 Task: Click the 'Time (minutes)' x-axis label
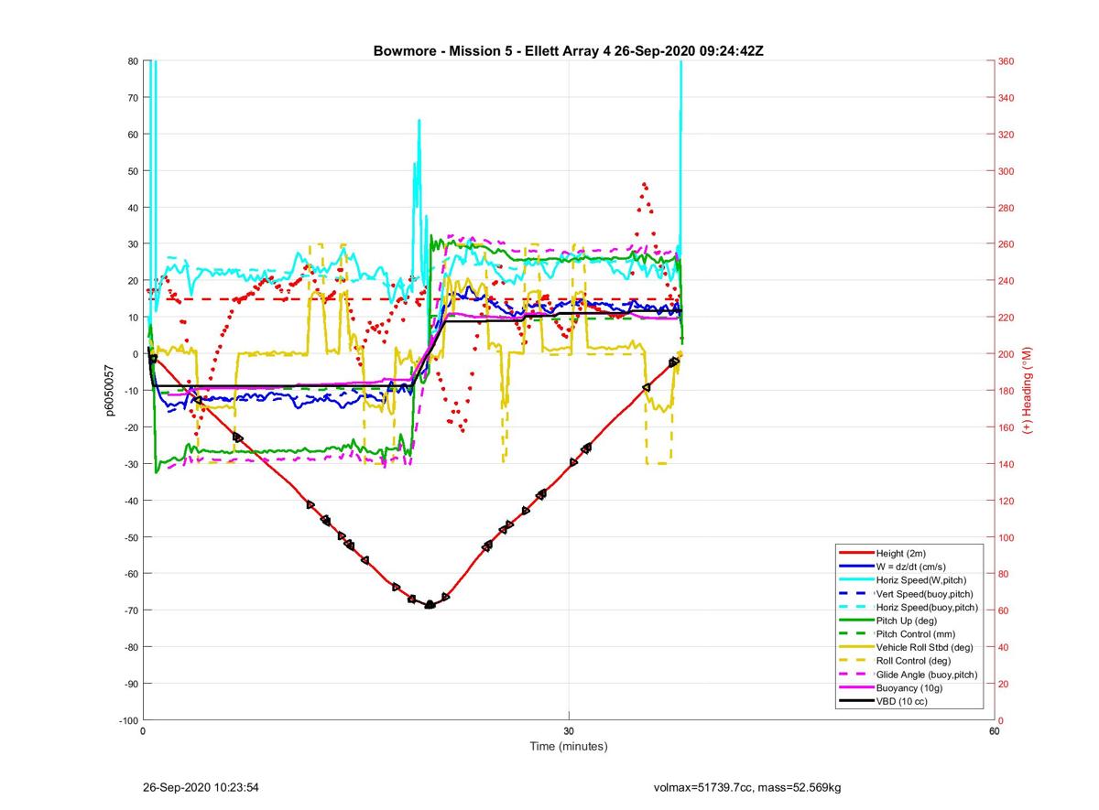(569, 746)
